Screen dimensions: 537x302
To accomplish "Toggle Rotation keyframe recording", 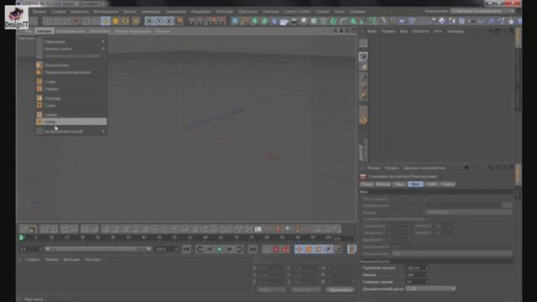I will tap(319, 249).
